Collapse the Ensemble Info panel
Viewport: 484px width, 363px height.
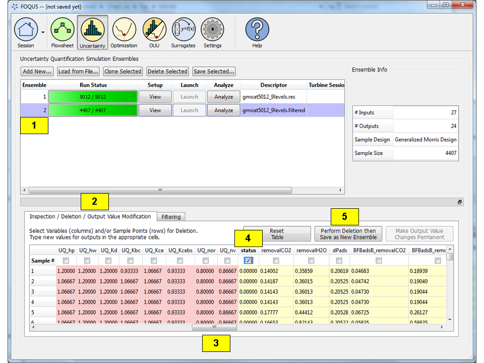(459, 201)
